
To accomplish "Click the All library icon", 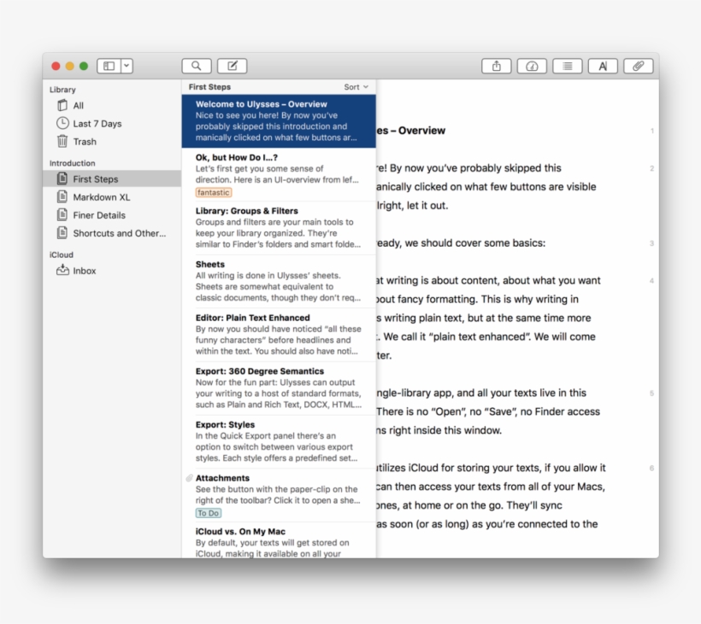I will pos(62,105).
